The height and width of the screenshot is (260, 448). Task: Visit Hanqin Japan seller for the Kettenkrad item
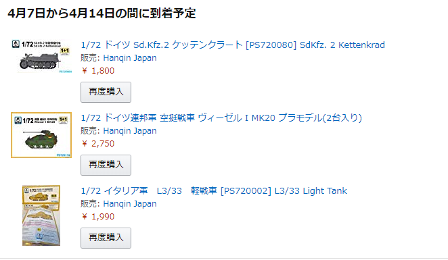(x=130, y=58)
